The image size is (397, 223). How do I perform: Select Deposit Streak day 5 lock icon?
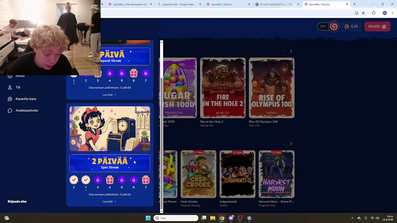122,73
